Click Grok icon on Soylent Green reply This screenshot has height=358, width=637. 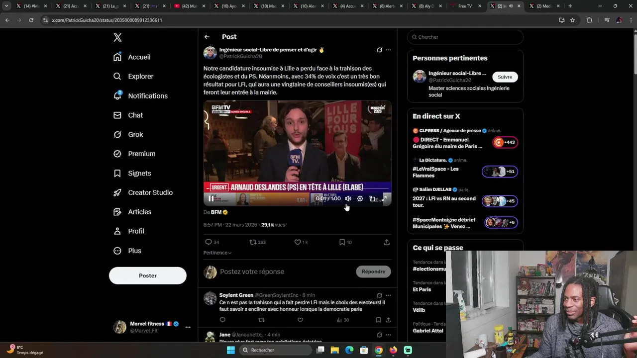pos(379,295)
